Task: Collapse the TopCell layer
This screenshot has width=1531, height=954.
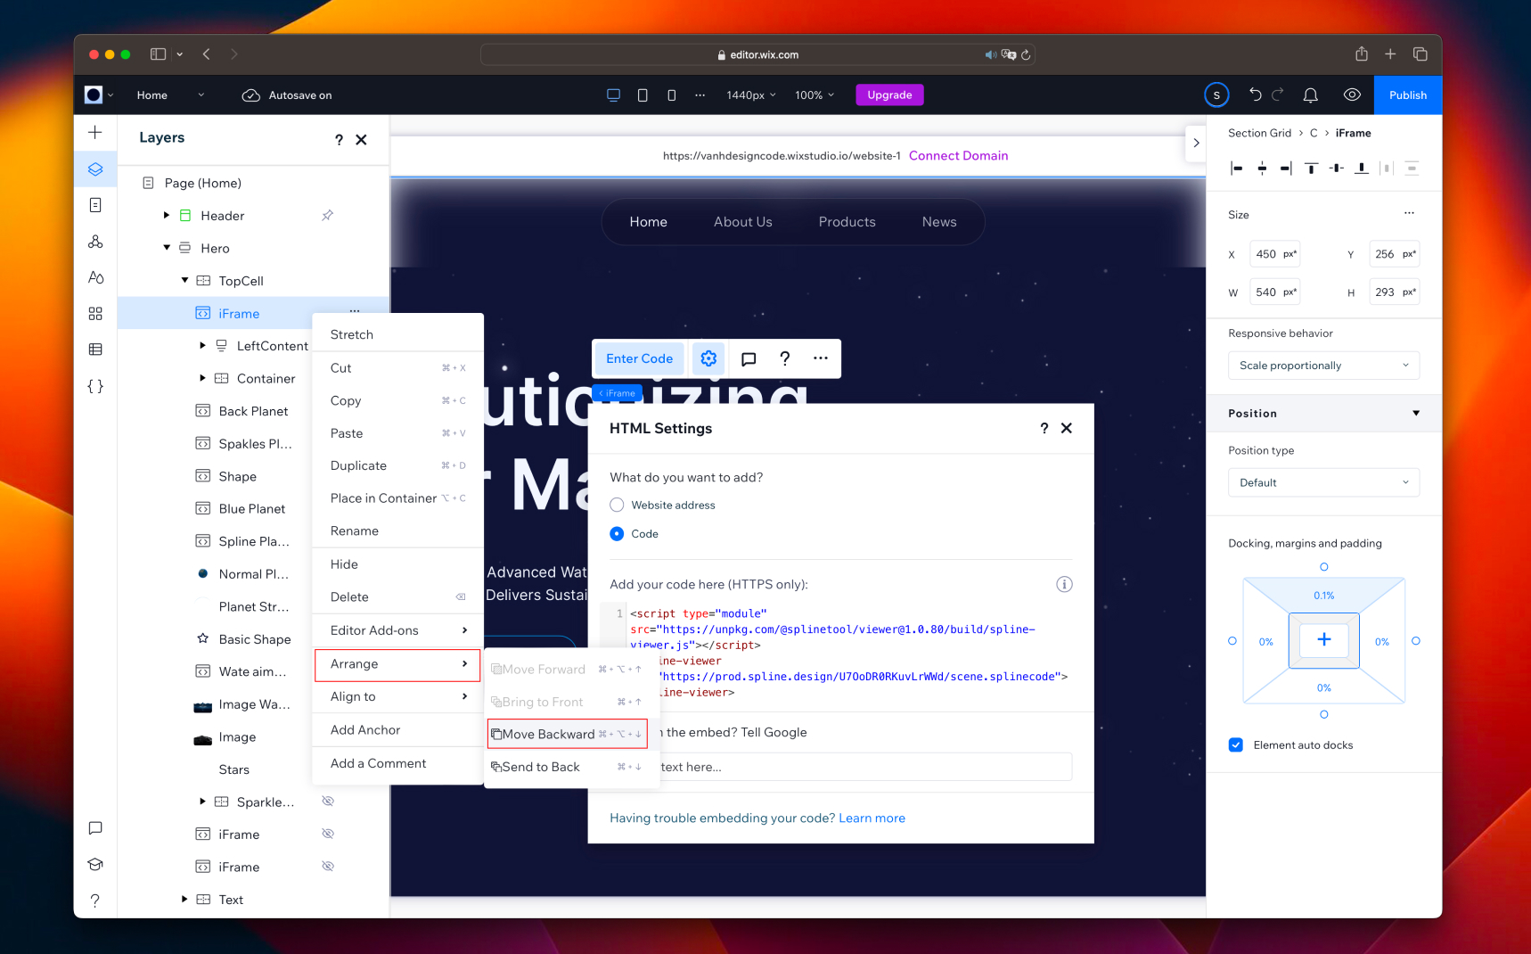Action: [x=184, y=281]
